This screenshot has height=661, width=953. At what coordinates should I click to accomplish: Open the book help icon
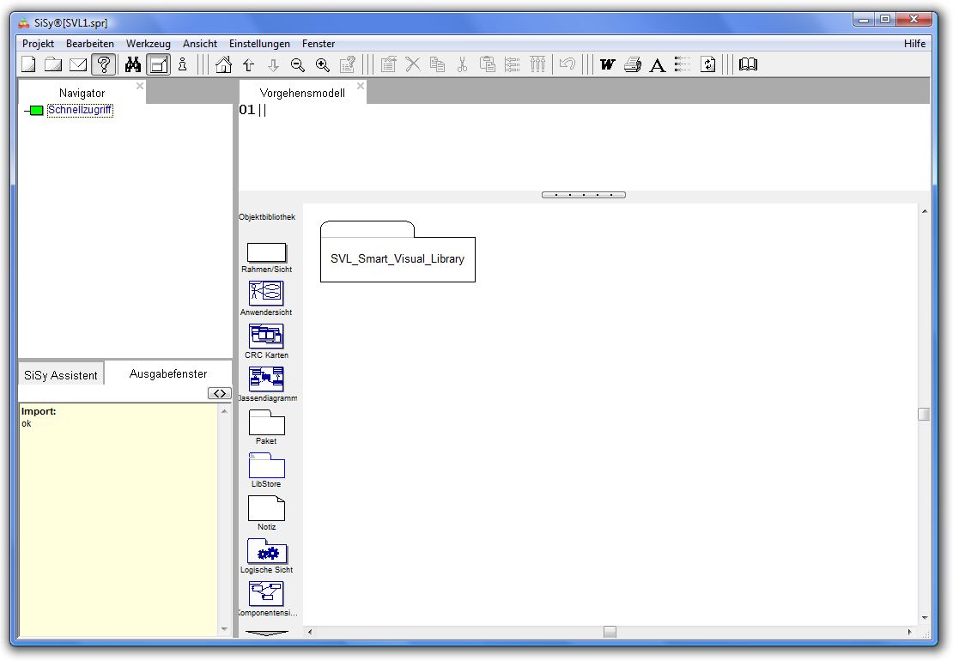pos(748,64)
